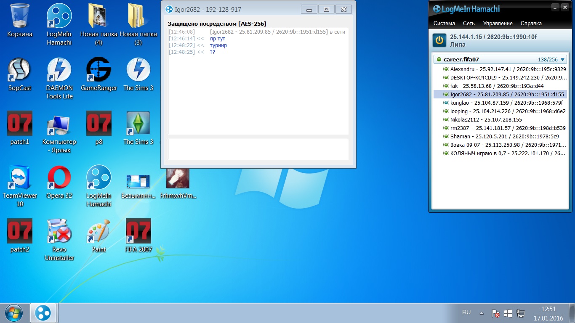Image resolution: width=575 pixels, height=323 pixels.
Task: Click chat message 'пр тут'
Action: (217, 39)
